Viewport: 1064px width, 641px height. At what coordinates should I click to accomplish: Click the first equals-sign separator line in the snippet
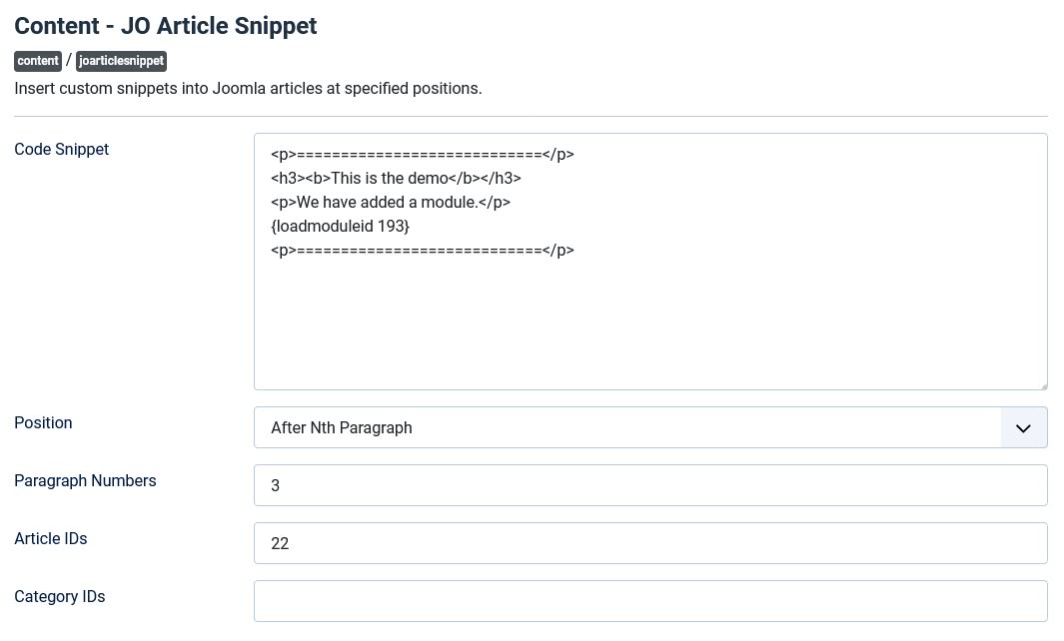pyautogui.click(x=422, y=155)
